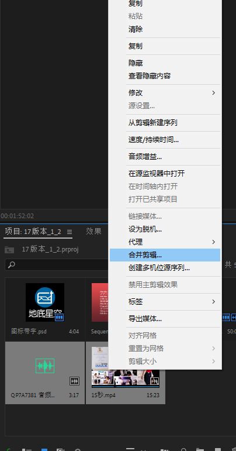Click the search magnifier icon

point(11,264)
